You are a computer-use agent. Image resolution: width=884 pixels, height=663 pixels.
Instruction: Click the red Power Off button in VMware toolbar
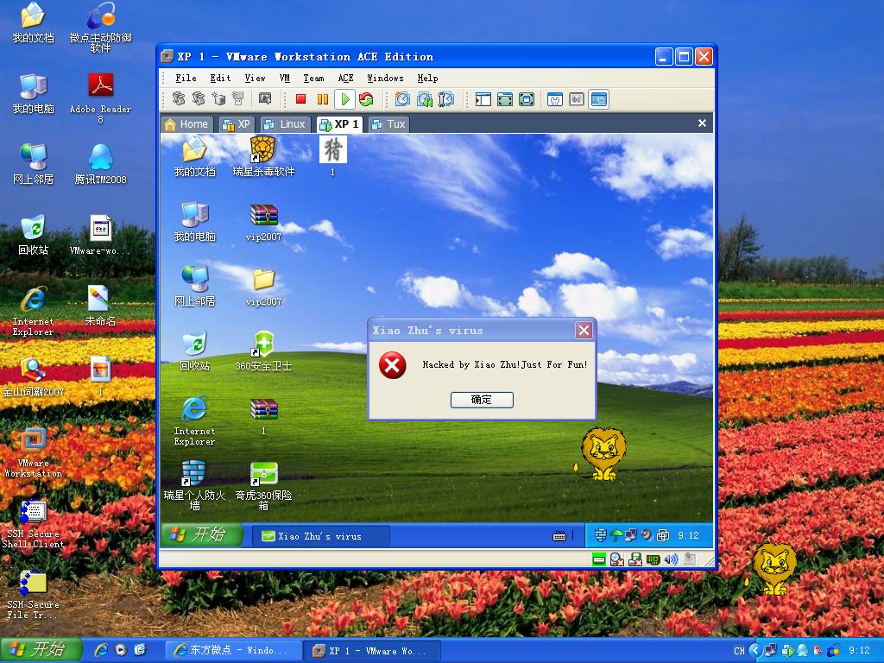pyautogui.click(x=300, y=99)
